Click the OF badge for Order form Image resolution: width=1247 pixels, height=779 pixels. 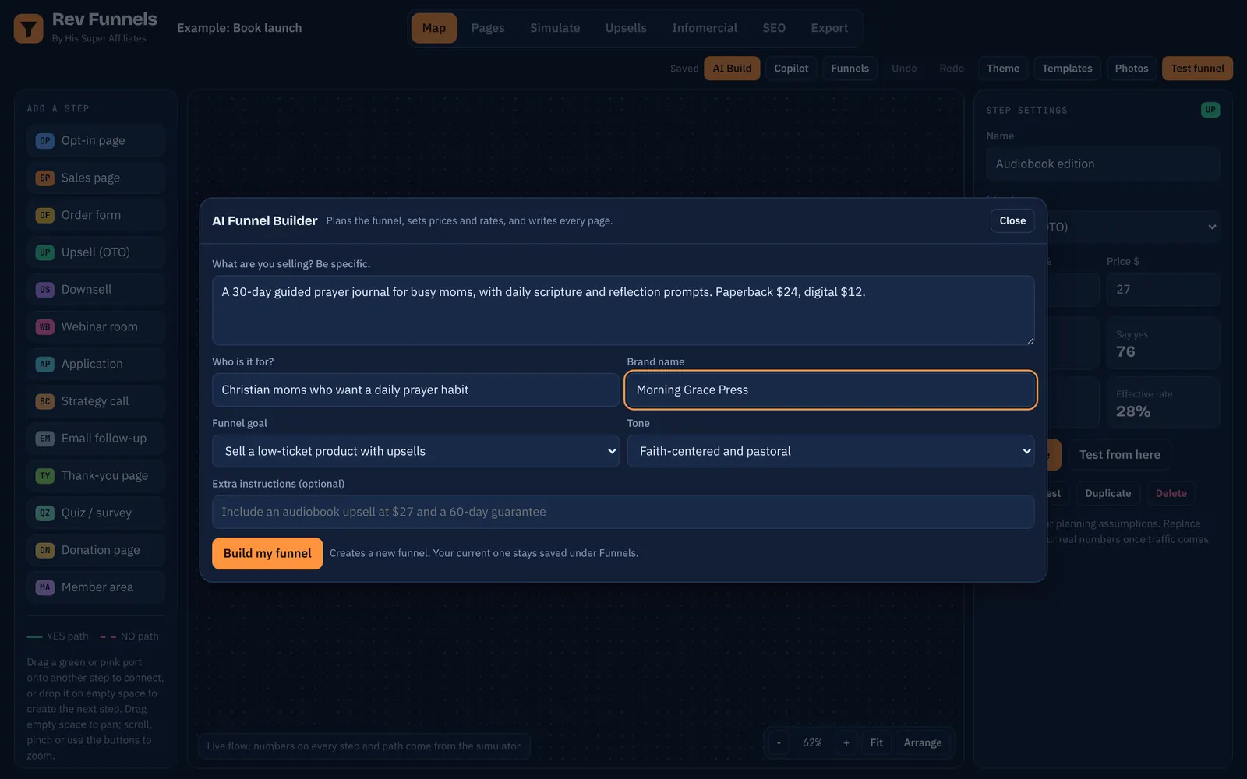(45, 215)
